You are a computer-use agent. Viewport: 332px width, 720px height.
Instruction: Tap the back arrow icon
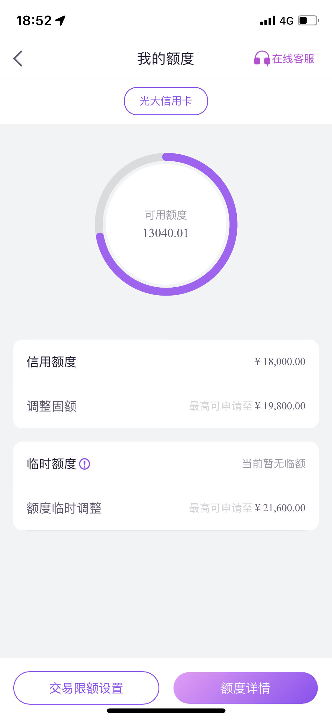click(18, 59)
